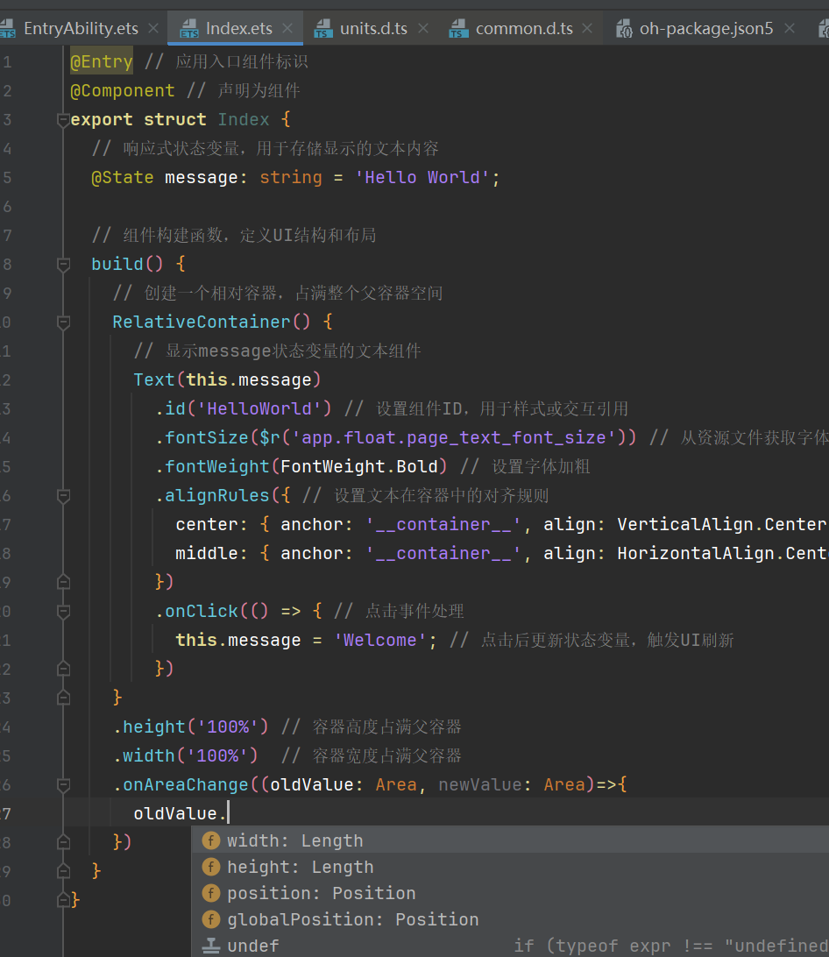Viewport: 829px width, 957px height.
Task: Click the 'Welcome' string literal
Action: (x=379, y=641)
